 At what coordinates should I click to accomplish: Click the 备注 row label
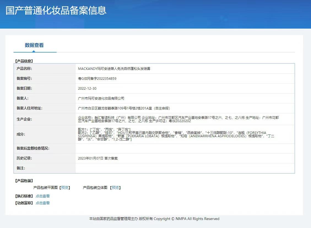(21, 168)
